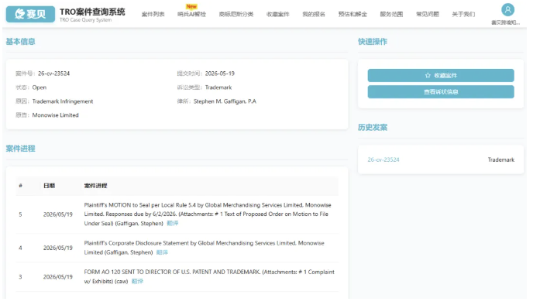Click 翻译 link for docket entry 4
The width and height of the screenshot is (533, 305).
pyautogui.click(x=162, y=252)
